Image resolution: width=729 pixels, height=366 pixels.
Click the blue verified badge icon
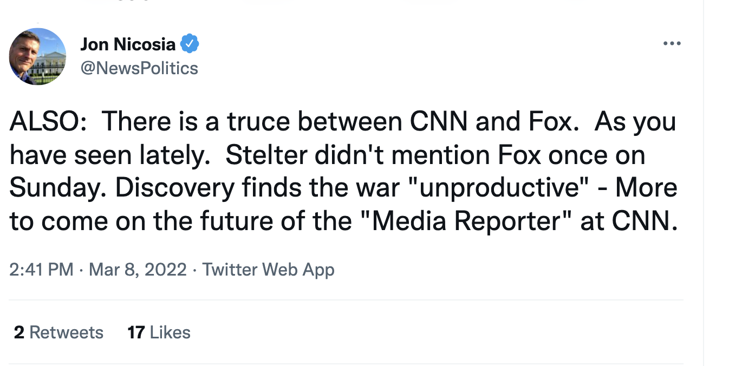point(190,44)
